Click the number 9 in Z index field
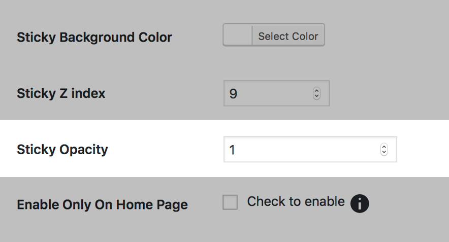This screenshot has width=449, height=242. click(x=233, y=94)
